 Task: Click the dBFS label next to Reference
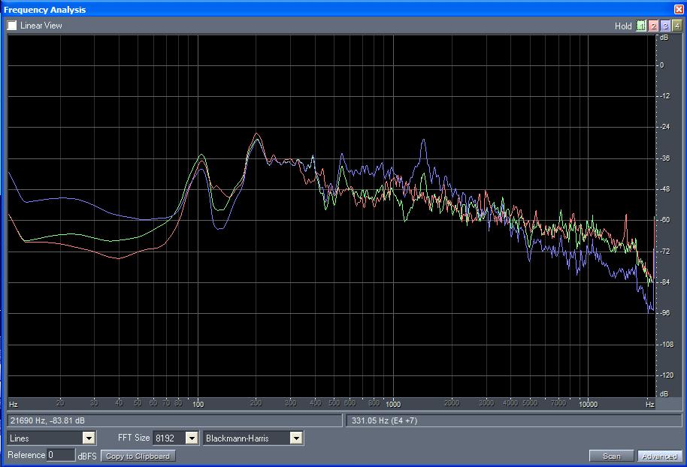point(87,456)
